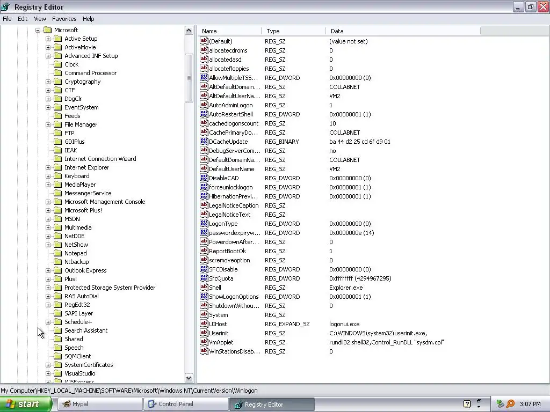Click the folder icon beside Cryptography
The image size is (550, 412).
tap(58, 82)
